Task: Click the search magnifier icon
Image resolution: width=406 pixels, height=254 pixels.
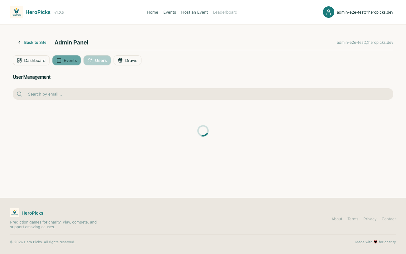Action: [x=19, y=94]
